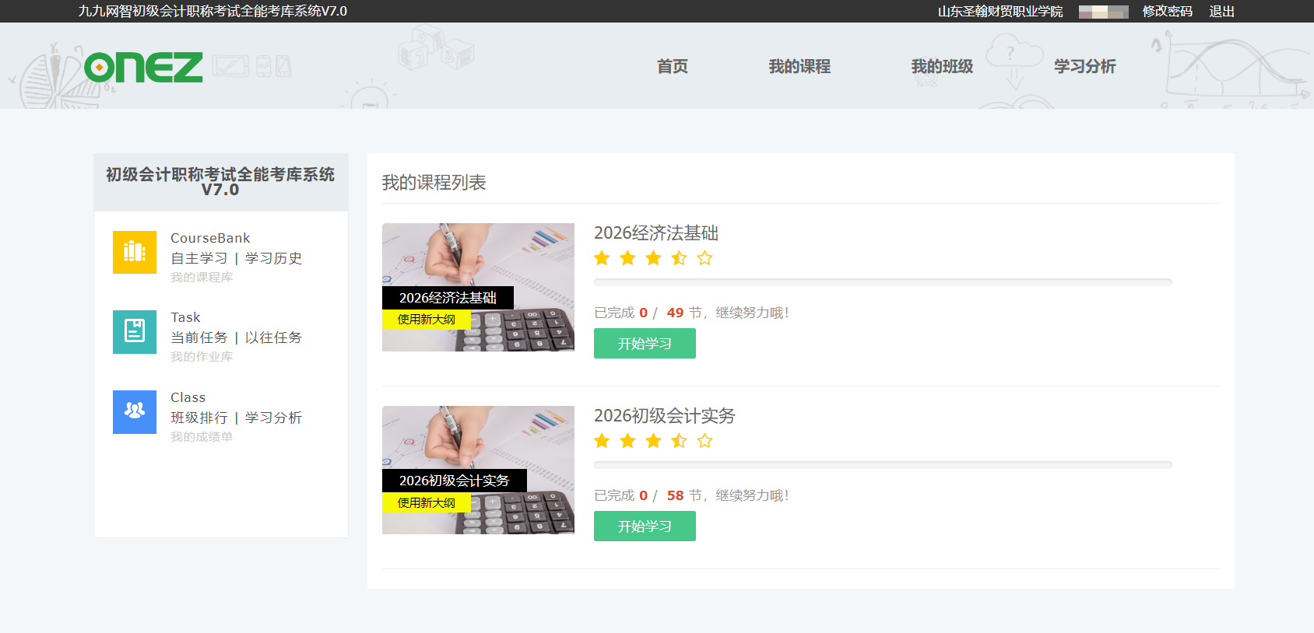Click the teal Task notebook icon
The width and height of the screenshot is (1314, 633).
[134, 332]
